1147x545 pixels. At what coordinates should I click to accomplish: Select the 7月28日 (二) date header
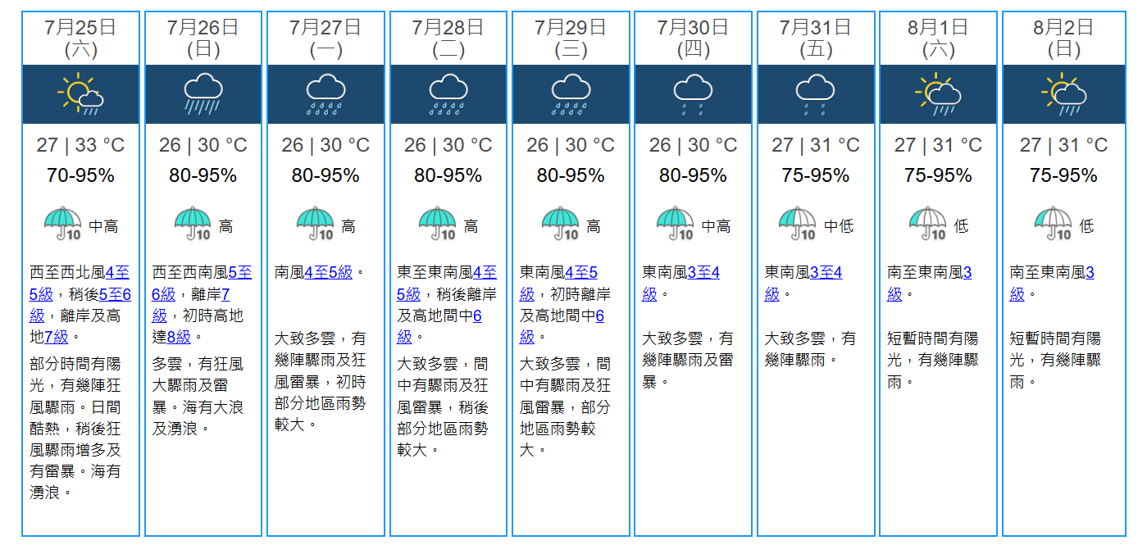(448, 39)
